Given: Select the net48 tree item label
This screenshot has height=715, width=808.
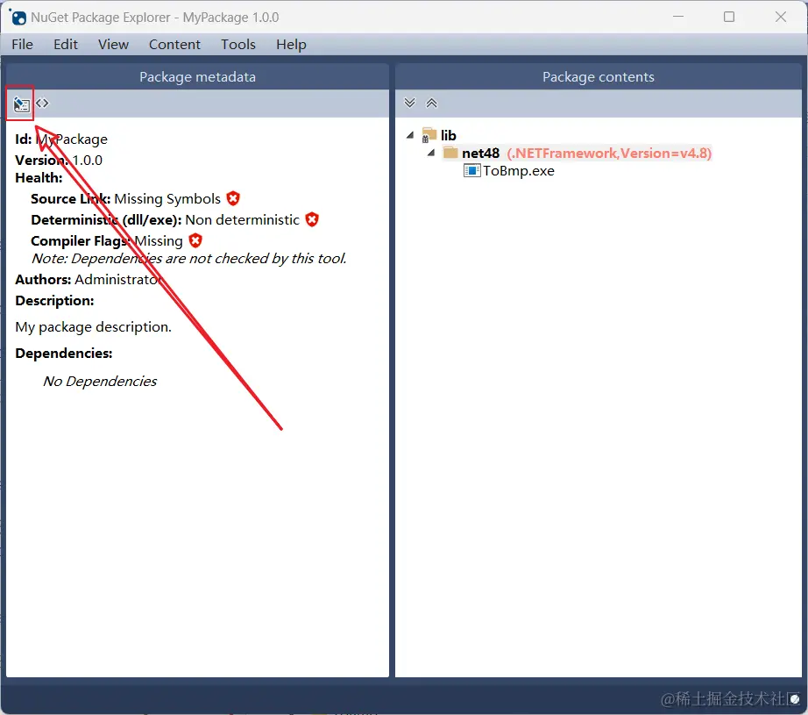Looking at the screenshot, I should click(x=480, y=154).
